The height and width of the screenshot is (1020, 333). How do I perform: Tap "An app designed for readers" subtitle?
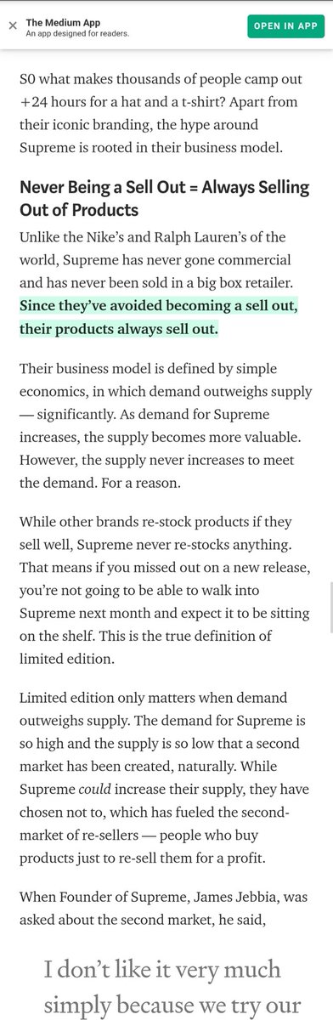77,32
